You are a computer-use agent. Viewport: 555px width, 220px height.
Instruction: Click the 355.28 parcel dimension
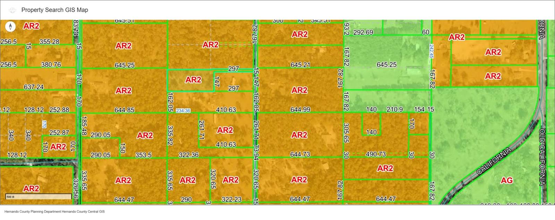point(49,42)
